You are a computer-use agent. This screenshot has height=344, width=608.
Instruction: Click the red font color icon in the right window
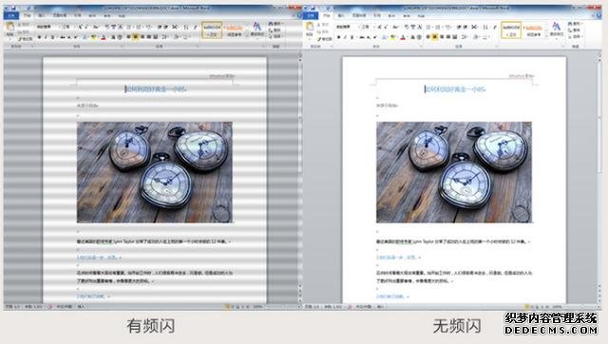403,37
